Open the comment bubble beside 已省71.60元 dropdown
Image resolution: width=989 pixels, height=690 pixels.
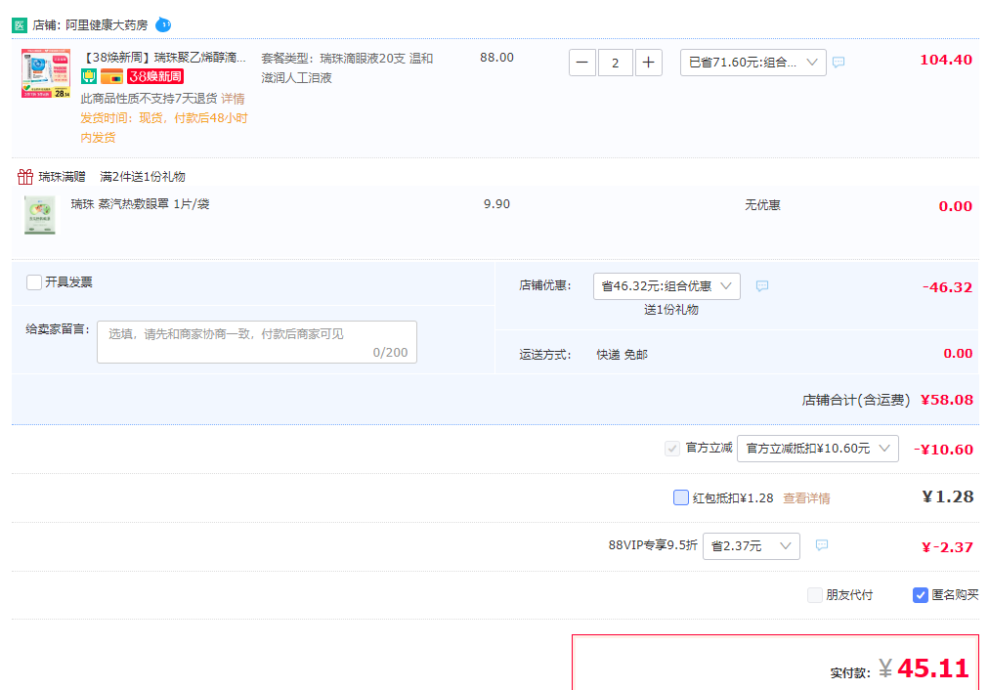point(838,62)
